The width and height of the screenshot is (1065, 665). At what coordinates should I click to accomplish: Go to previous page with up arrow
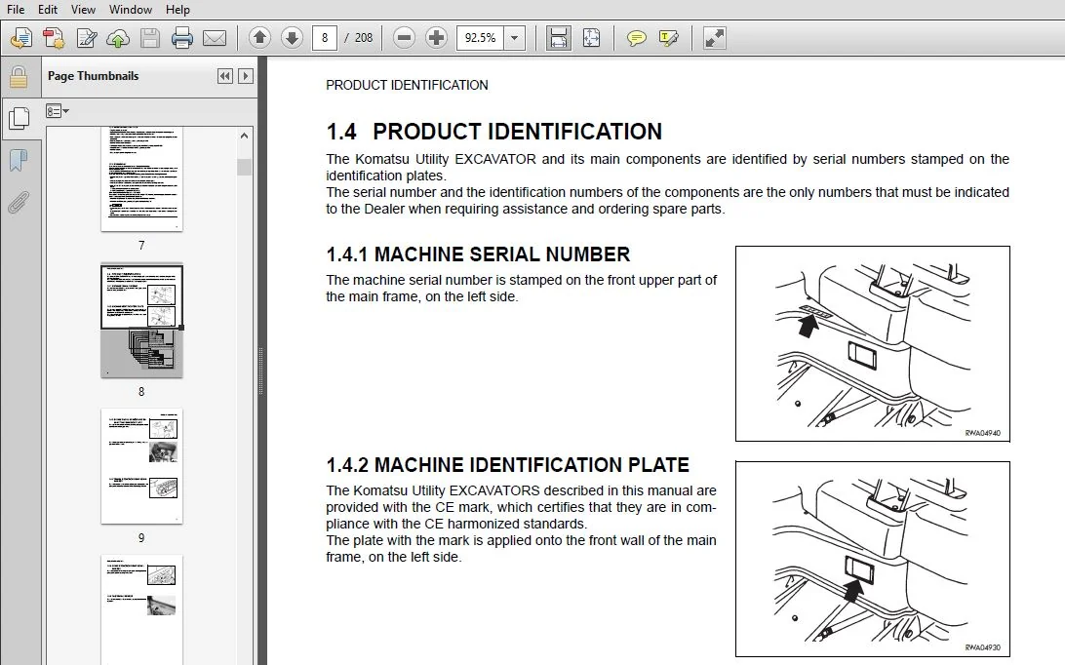259,38
